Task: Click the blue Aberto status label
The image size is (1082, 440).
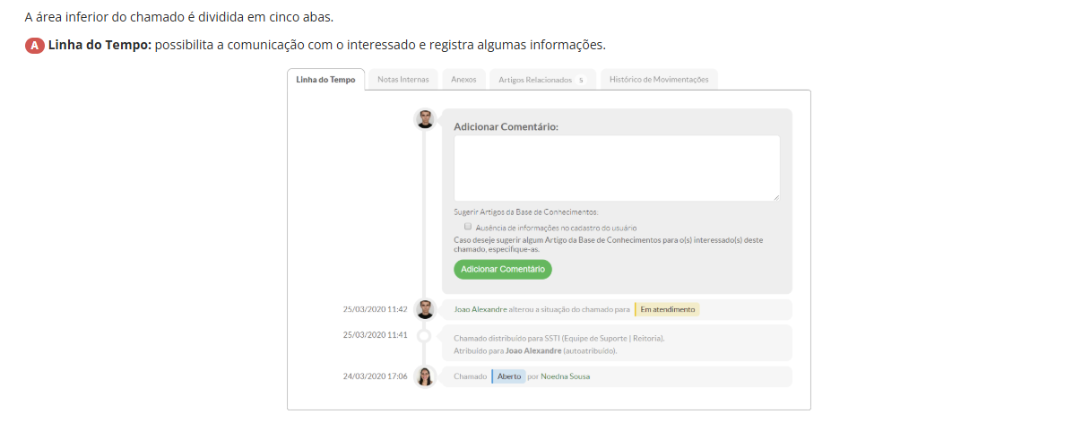Action: tap(509, 376)
